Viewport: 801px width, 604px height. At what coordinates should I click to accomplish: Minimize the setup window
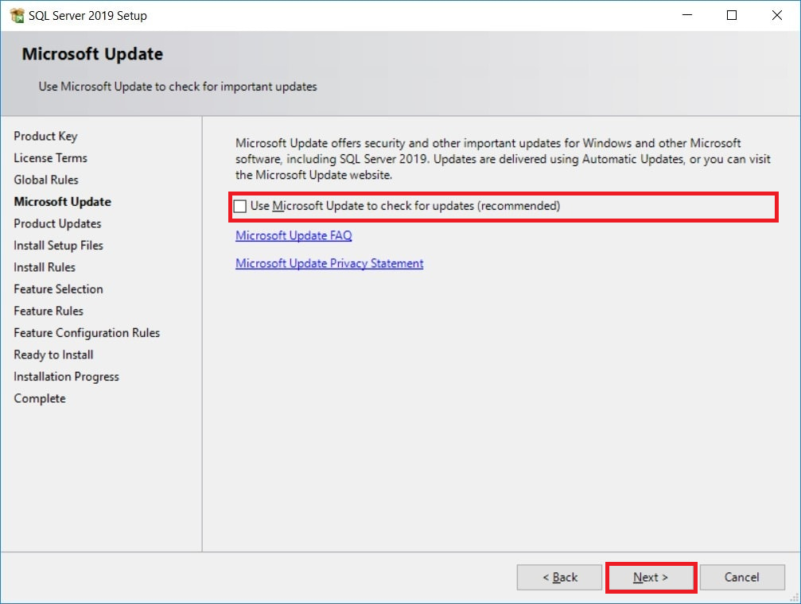pyautogui.click(x=687, y=15)
